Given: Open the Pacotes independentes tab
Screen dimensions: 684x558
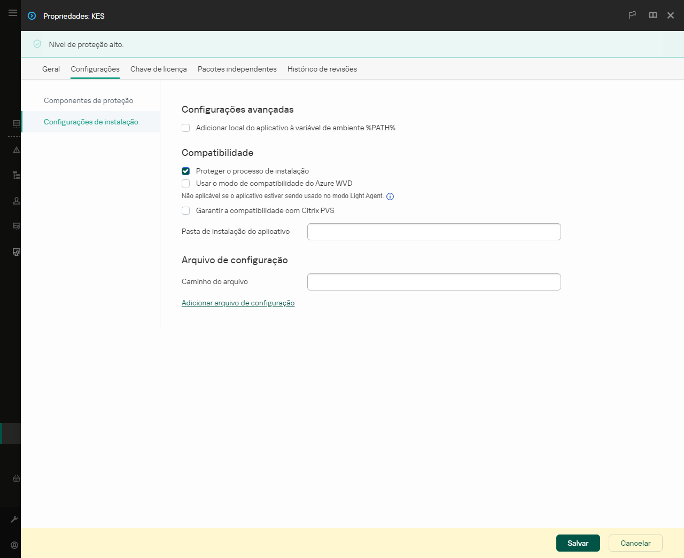Looking at the screenshot, I should click(237, 69).
